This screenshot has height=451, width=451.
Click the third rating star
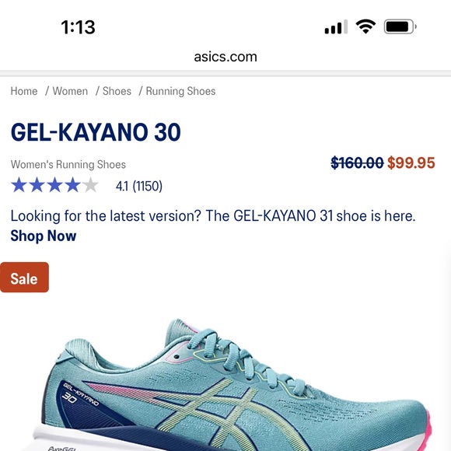pos(54,185)
